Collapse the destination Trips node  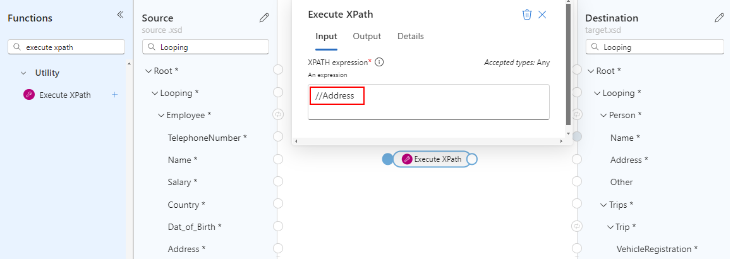click(x=603, y=205)
